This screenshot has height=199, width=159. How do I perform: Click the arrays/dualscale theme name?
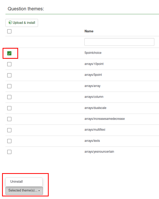[95, 108]
